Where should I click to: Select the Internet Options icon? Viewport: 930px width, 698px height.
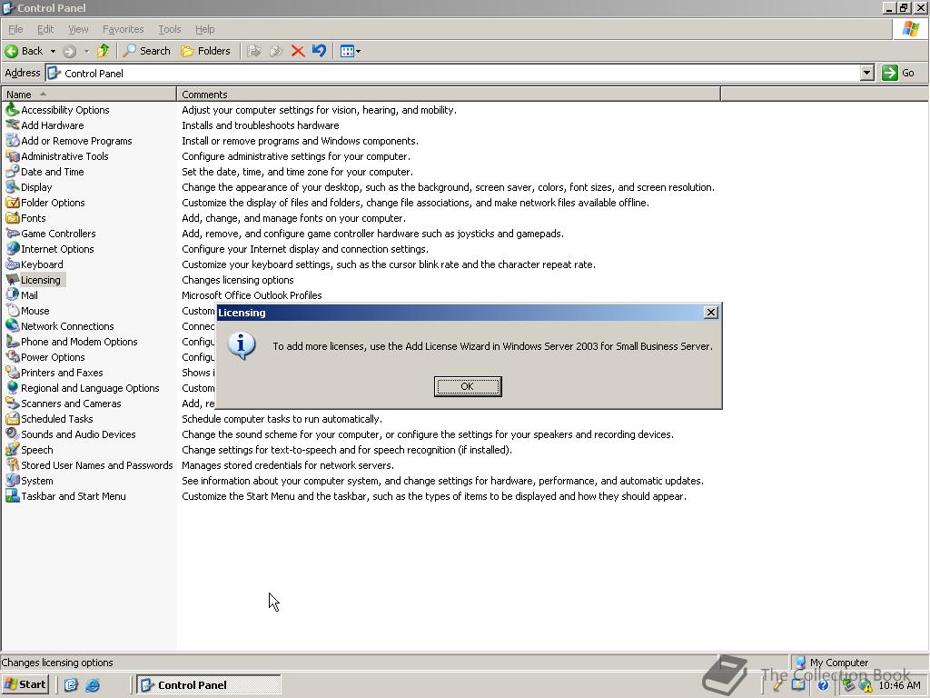click(13, 249)
